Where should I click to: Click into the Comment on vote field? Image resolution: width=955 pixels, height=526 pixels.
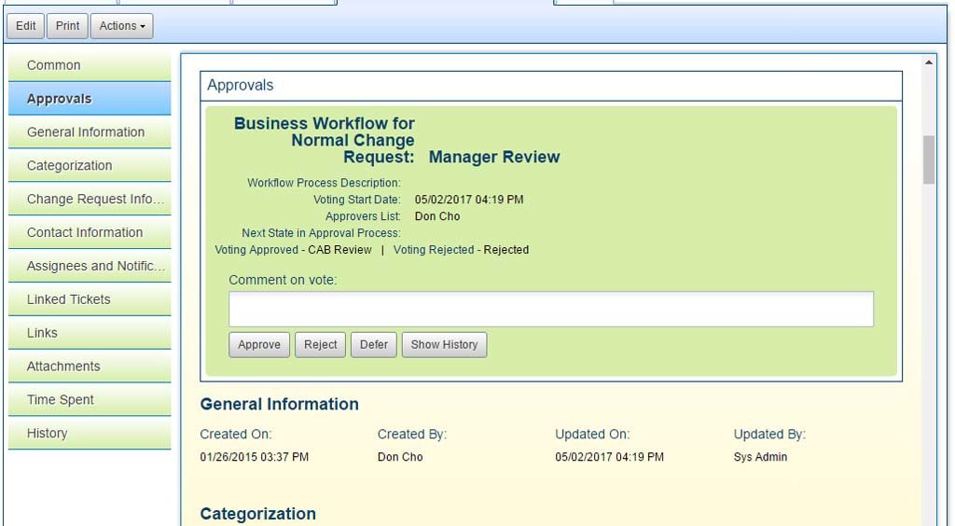pyautogui.click(x=550, y=309)
